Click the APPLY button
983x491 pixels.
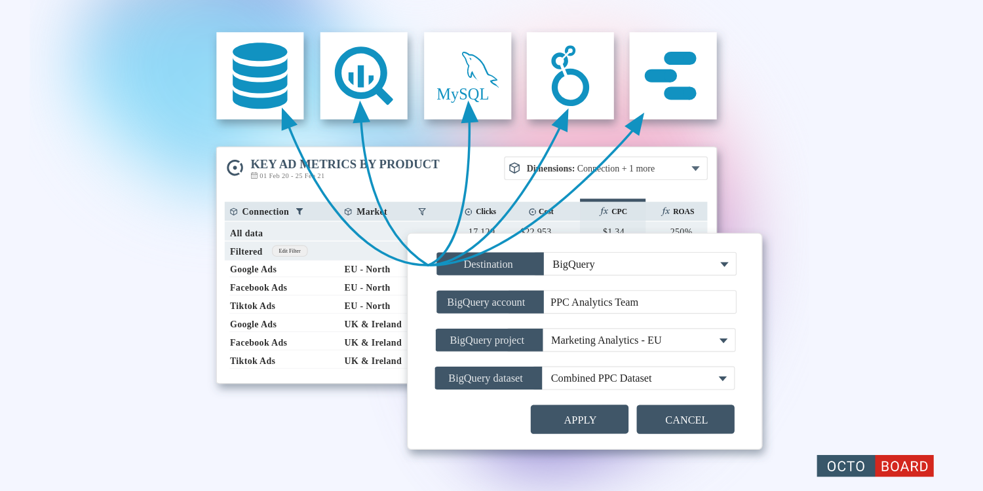[x=579, y=420]
